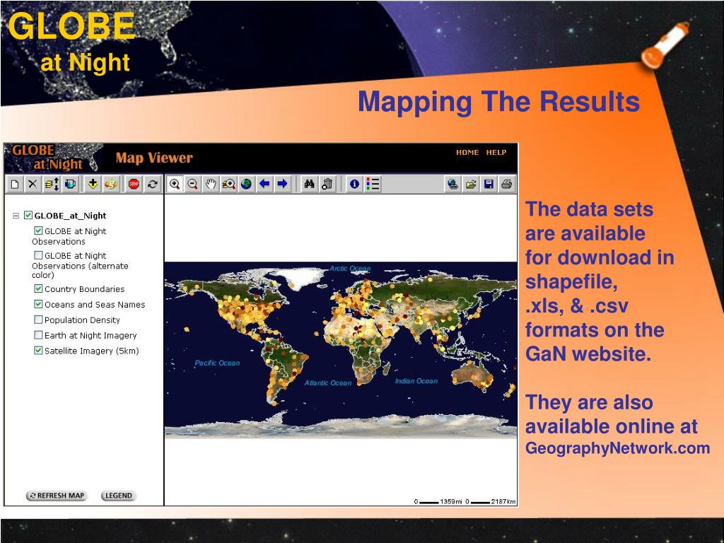
Task: Click the Indian Ocean map label
Action: pyautogui.click(x=416, y=381)
